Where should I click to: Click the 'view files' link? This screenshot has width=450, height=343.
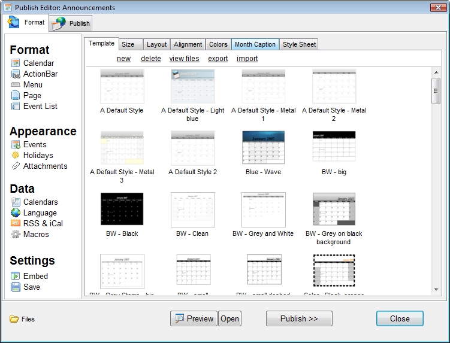(x=184, y=59)
